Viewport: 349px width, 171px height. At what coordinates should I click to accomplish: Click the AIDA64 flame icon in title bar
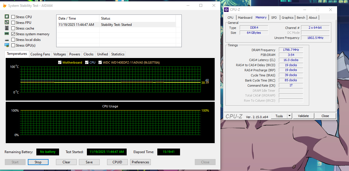[4, 6]
